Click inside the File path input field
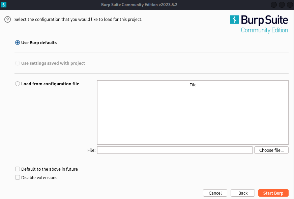Screen dimensions: 294x199 pos(175,150)
